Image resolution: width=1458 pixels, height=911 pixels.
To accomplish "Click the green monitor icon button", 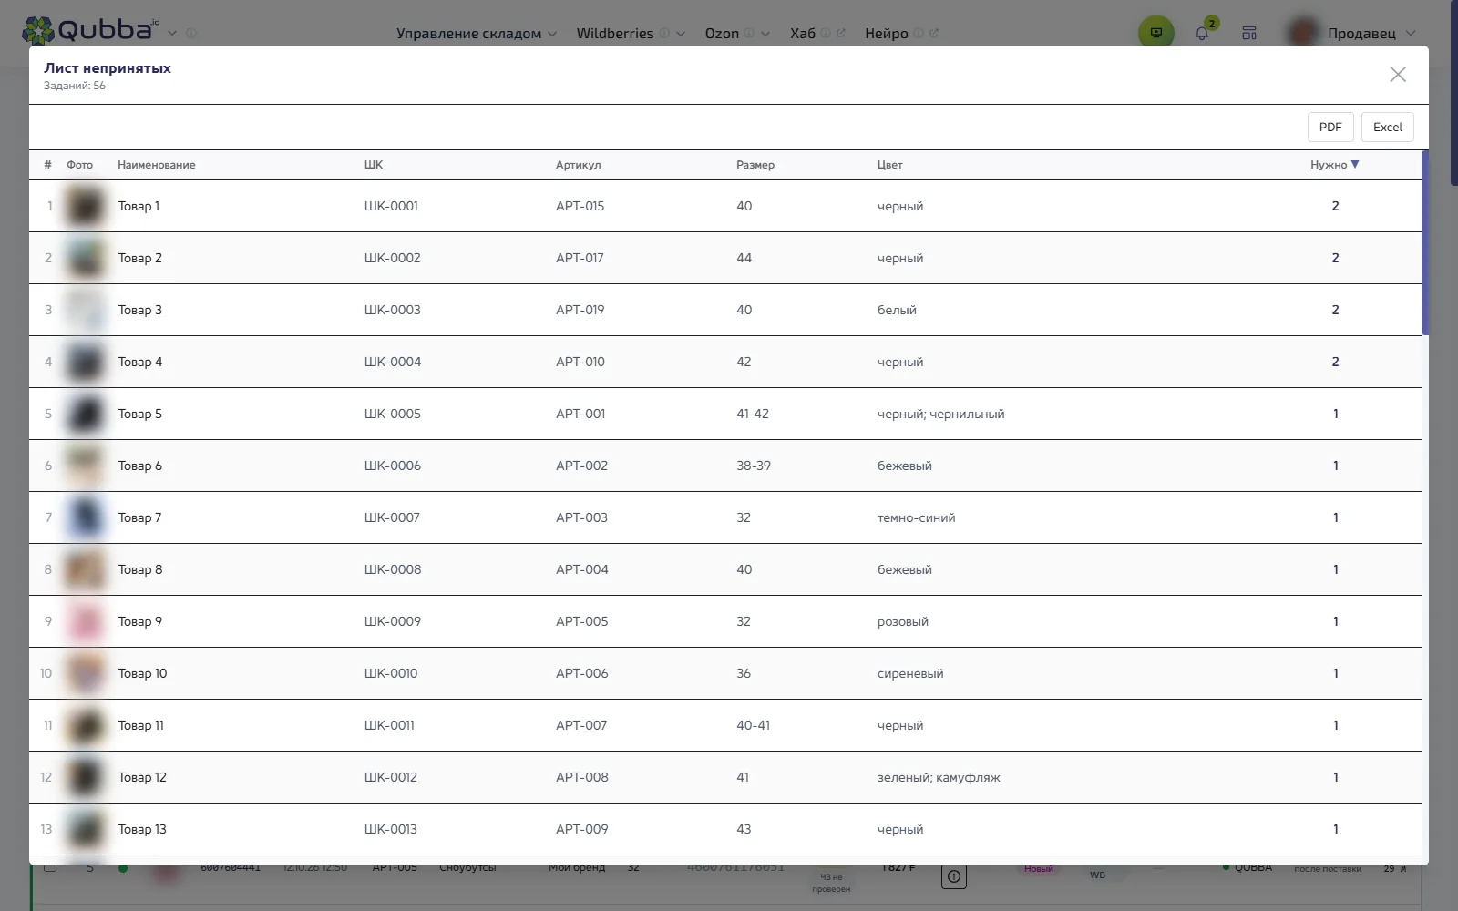I will click(1156, 33).
